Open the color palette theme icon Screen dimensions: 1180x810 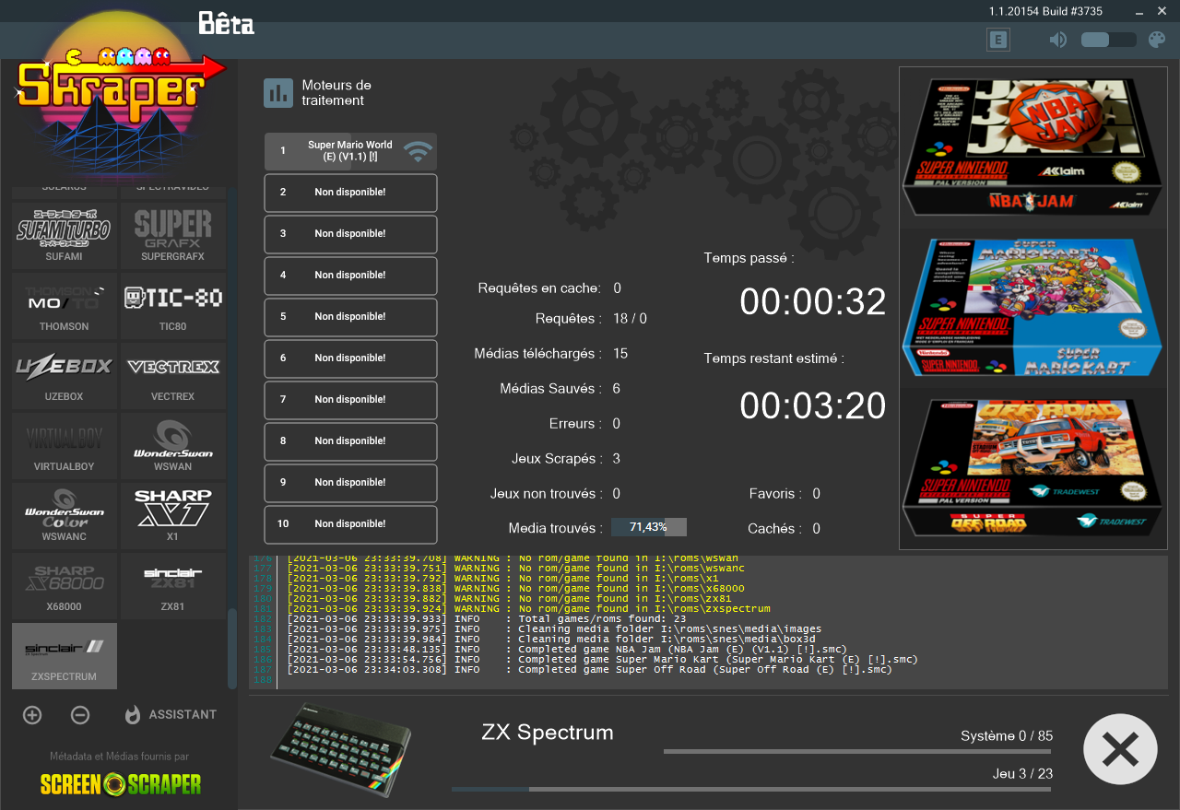tap(1156, 40)
